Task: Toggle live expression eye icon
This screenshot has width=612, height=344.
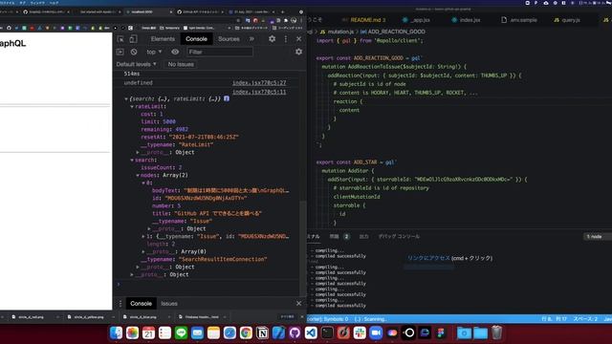Action: [x=175, y=52]
